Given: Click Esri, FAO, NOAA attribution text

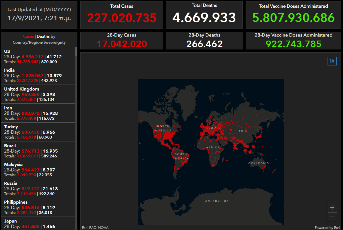Looking at the screenshot, I should 95,228.
